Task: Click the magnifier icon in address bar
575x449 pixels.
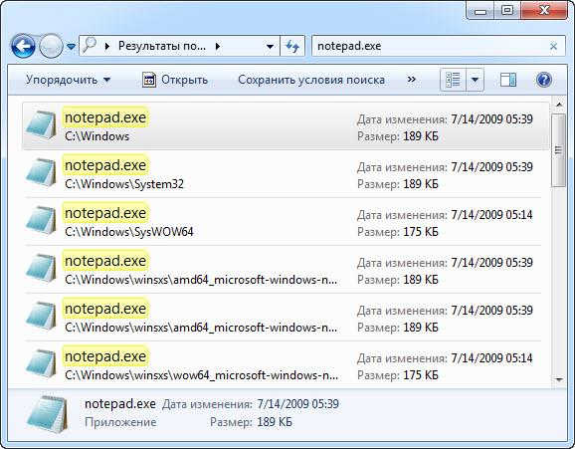Action: [90, 45]
